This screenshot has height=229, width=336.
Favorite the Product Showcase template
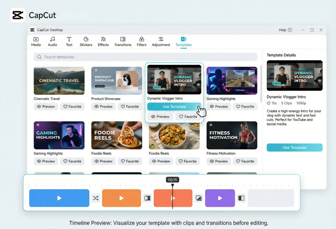point(130,107)
